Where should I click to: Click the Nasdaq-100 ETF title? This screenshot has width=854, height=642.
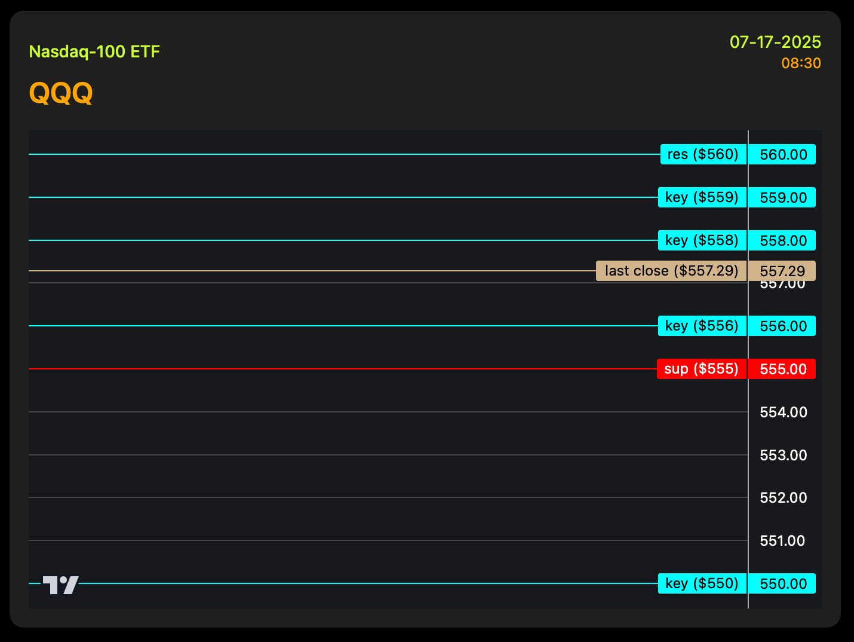click(x=94, y=52)
